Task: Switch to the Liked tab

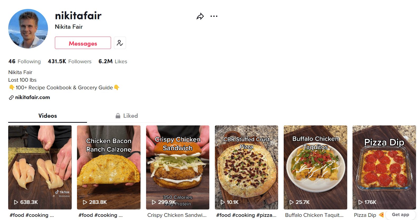Action: 130,116
